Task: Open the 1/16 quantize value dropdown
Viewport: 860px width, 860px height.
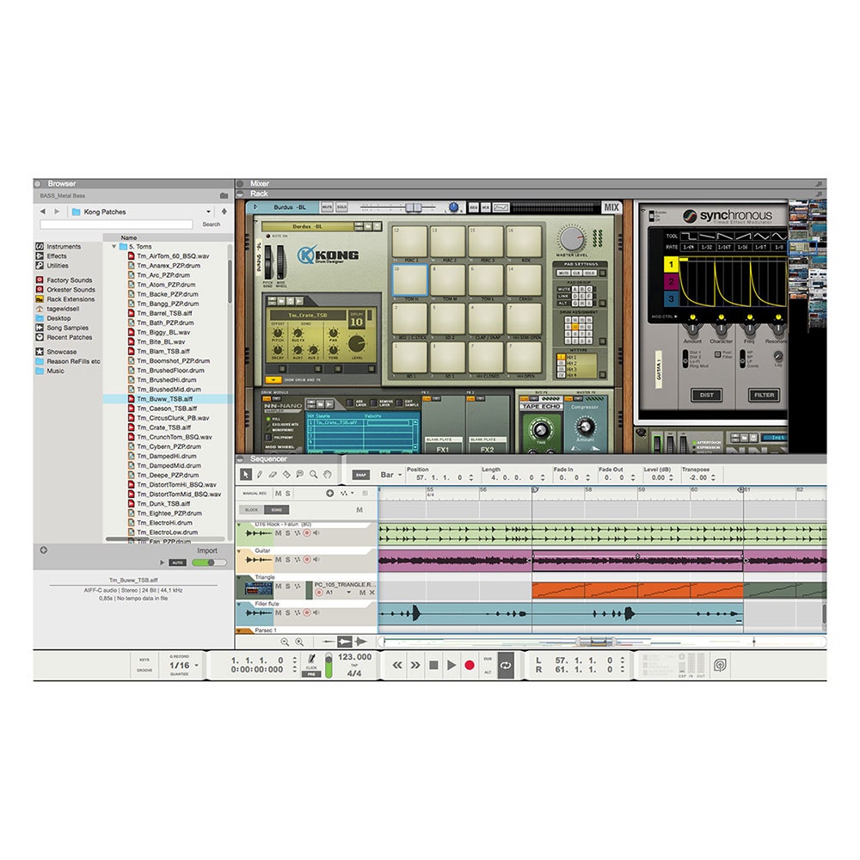Action: coord(184,666)
